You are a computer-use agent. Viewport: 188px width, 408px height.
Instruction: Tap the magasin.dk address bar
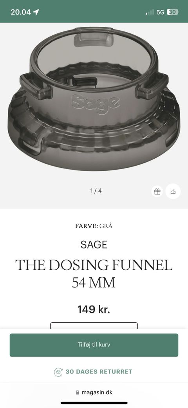(x=94, y=392)
